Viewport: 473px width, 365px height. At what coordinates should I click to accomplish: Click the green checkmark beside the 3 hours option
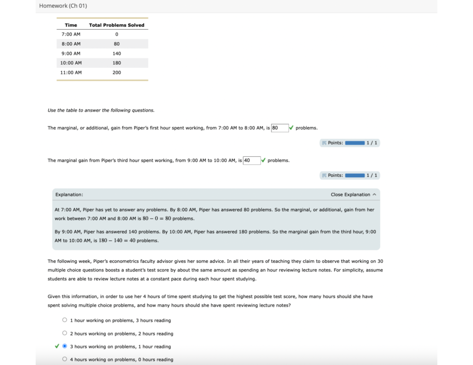pyautogui.click(x=57, y=346)
